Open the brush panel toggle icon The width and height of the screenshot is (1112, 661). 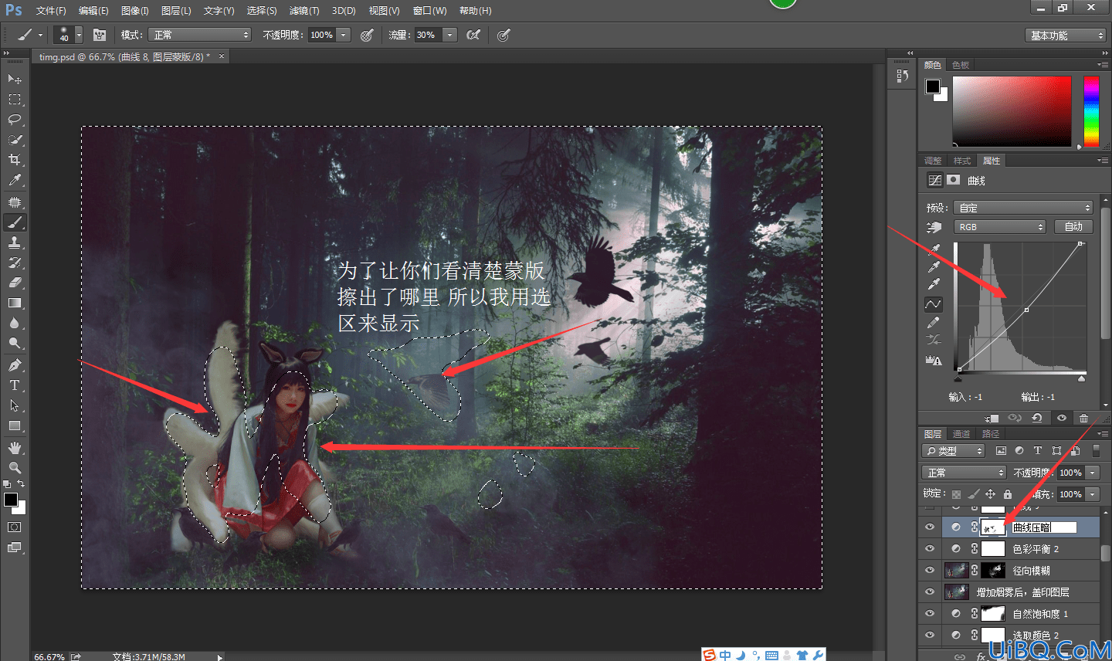pyautogui.click(x=100, y=35)
